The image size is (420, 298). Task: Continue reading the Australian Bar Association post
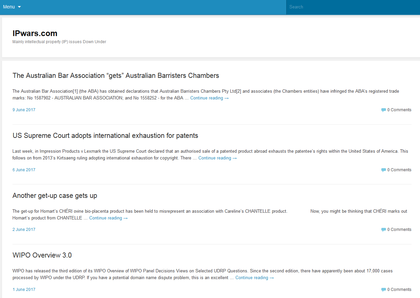(209, 98)
